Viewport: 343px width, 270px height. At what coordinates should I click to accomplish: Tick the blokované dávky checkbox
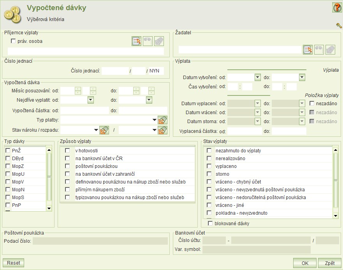click(210, 224)
